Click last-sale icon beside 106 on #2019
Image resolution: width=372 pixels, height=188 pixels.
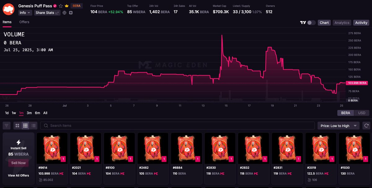(x=309, y=180)
